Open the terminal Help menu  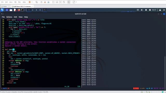pyautogui.click(x=26, y=17)
